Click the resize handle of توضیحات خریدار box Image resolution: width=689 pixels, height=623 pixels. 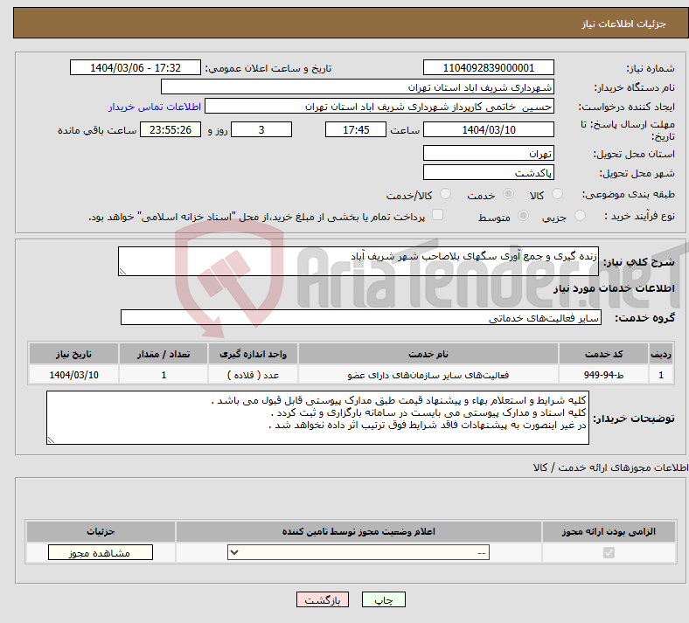point(51,440)
